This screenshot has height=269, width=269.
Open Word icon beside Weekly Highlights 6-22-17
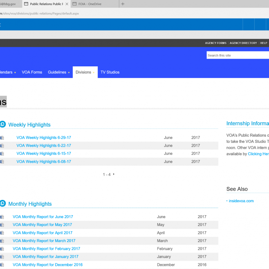pos(2,146)
